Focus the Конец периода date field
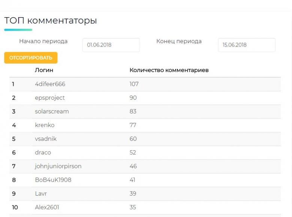The width and height of the screenshot is (292, 217). click(x=247, y=45)
